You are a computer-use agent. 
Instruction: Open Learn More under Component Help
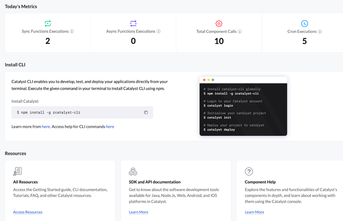(x=254, y=212)
